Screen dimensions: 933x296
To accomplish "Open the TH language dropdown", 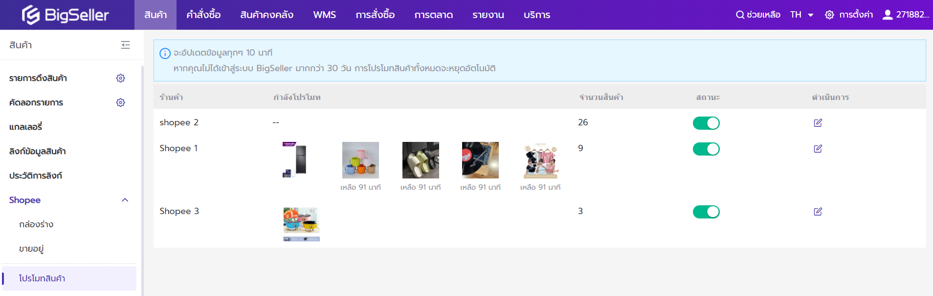I will pyautogui.click(x=801, y=15).
